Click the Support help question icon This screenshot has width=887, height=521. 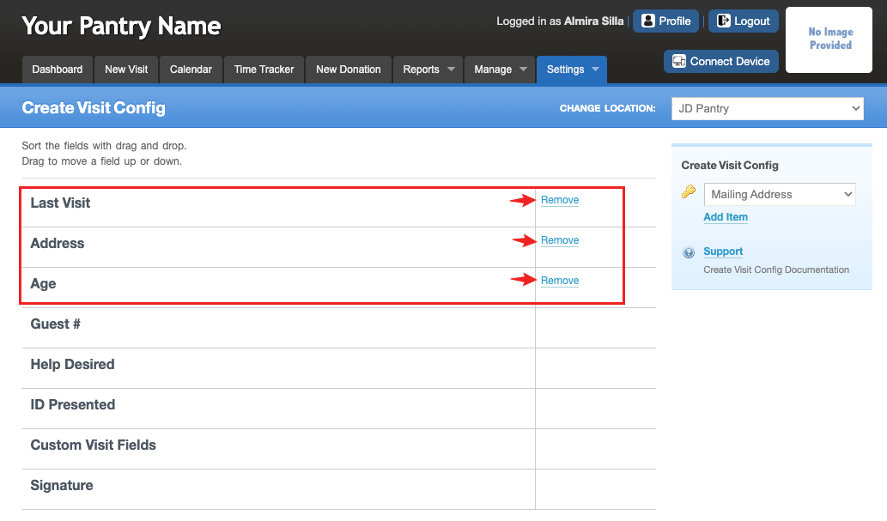[x=689, y=252]
